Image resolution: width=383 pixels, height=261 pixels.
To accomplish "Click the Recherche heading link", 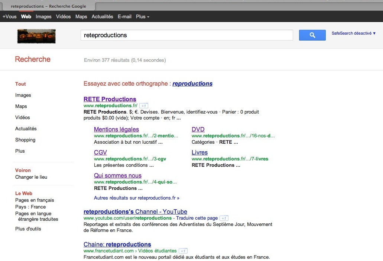I will tap(33, 59).
